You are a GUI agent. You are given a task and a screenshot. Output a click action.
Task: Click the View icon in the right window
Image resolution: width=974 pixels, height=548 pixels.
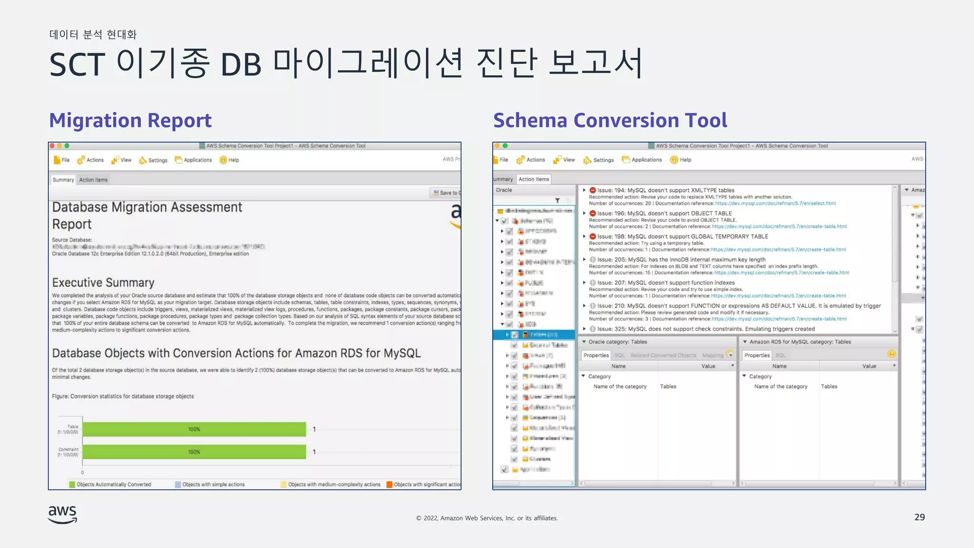click(557, 160)
